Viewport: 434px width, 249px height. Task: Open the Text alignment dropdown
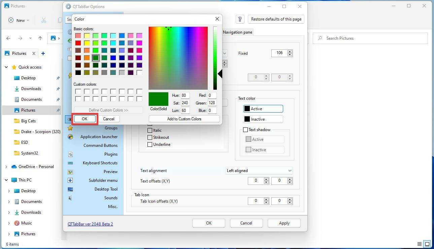(259, 170)
